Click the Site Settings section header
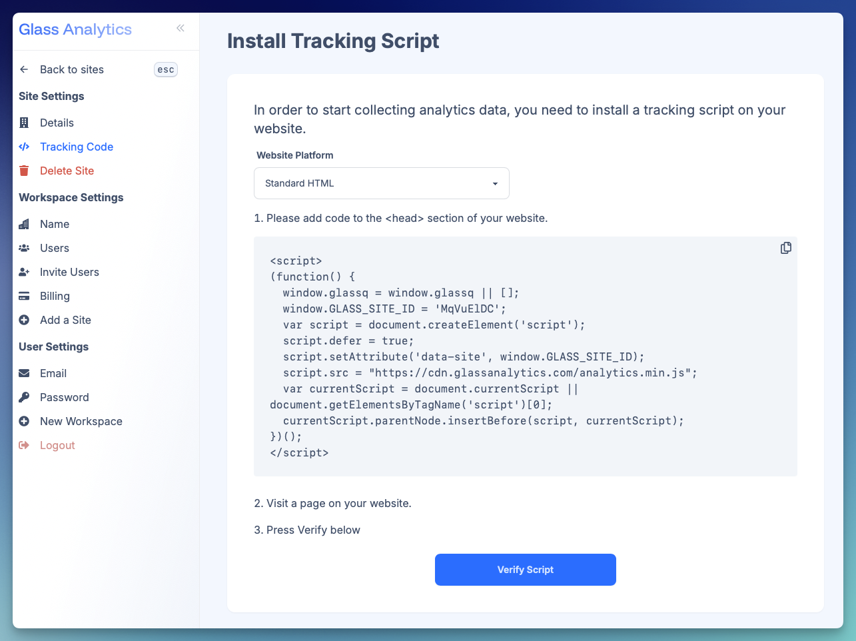Screen dimensions: 856x641 [x=51, y=96]
